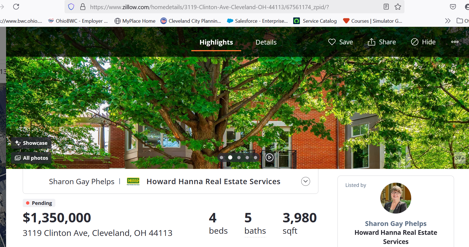
Task: Select the last photo carousel dot
Action: [256, 158]
